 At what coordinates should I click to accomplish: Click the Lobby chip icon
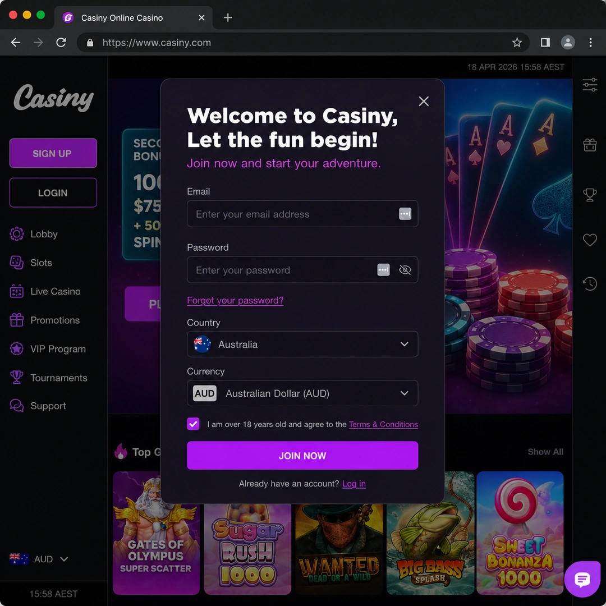(17, 234)
